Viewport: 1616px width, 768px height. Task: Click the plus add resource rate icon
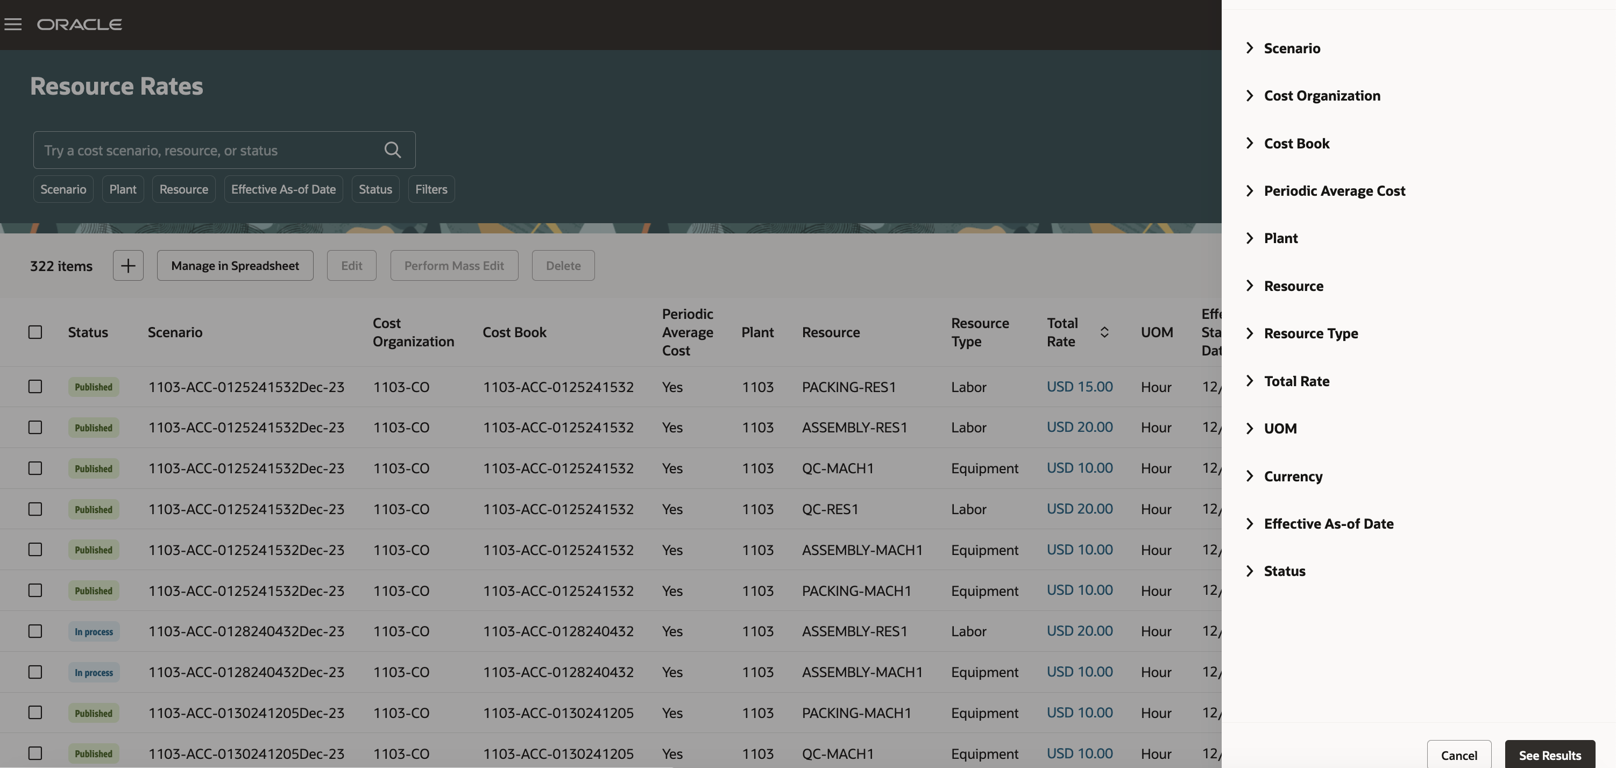click(x=128, y=266)
